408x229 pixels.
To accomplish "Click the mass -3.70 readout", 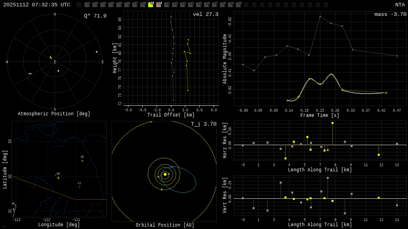I will pyautogui.click(x=390, y=14).
